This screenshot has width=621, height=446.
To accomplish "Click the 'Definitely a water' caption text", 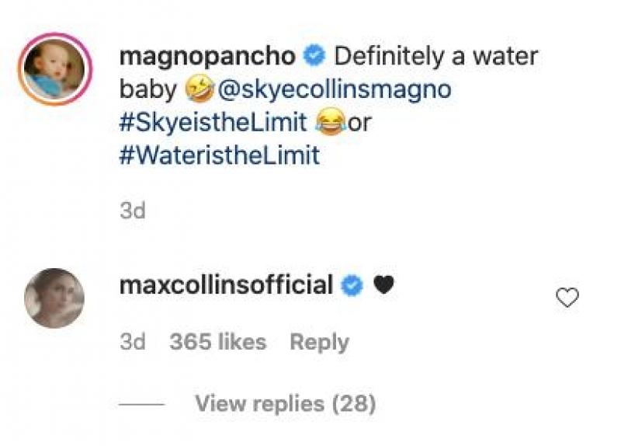I will coord(435,57).
